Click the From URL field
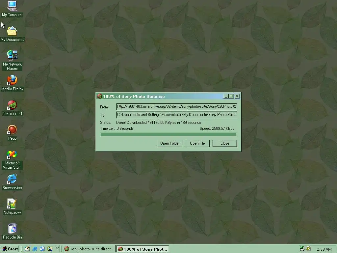The width and height of the screenshot is (337, 253). click(177, 106)
